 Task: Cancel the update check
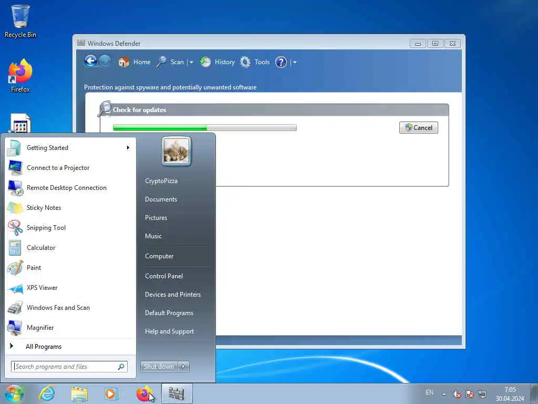click(419, 127)
